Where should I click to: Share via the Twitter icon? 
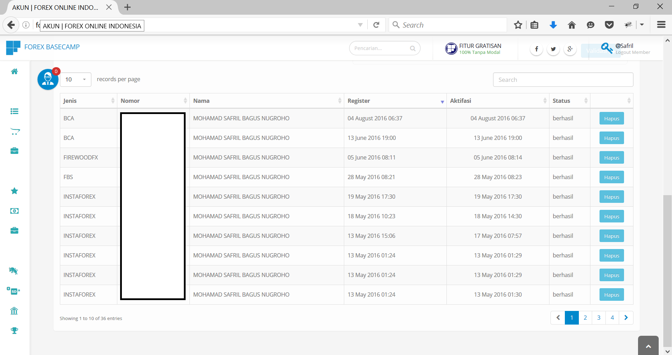[553, 49]
